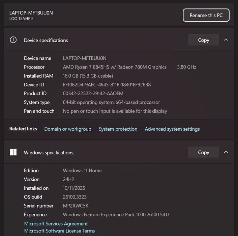The width and height of the screenshot is (238, 236).
Task: Select the 3.80 GHz clock speed text
Action: [x=186, y=67]
